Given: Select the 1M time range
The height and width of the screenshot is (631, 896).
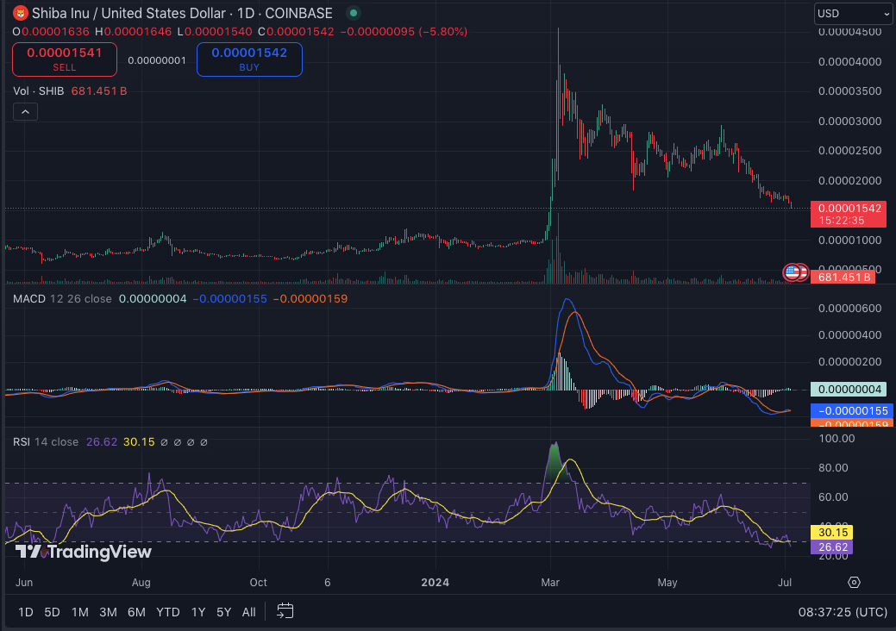Looking at the screenshot, I should click(80, 612).
